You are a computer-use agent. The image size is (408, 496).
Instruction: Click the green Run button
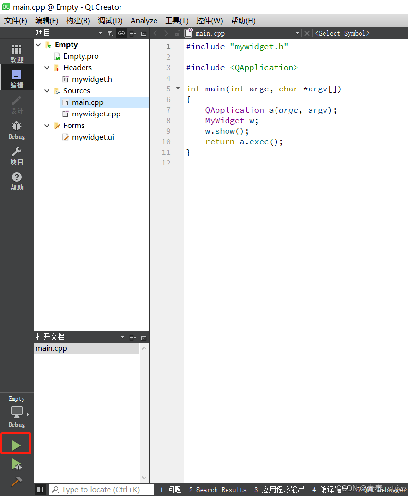pyautogui.click(x=16, y=445)
